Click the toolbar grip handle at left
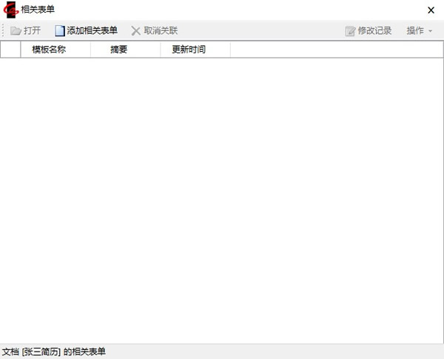 click(4, 31)
